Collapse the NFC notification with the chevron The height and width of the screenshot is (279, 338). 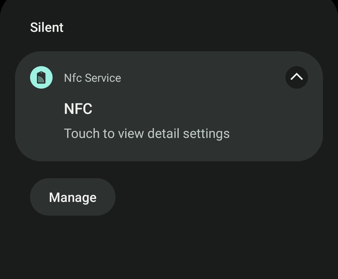[x=296, y=77]
